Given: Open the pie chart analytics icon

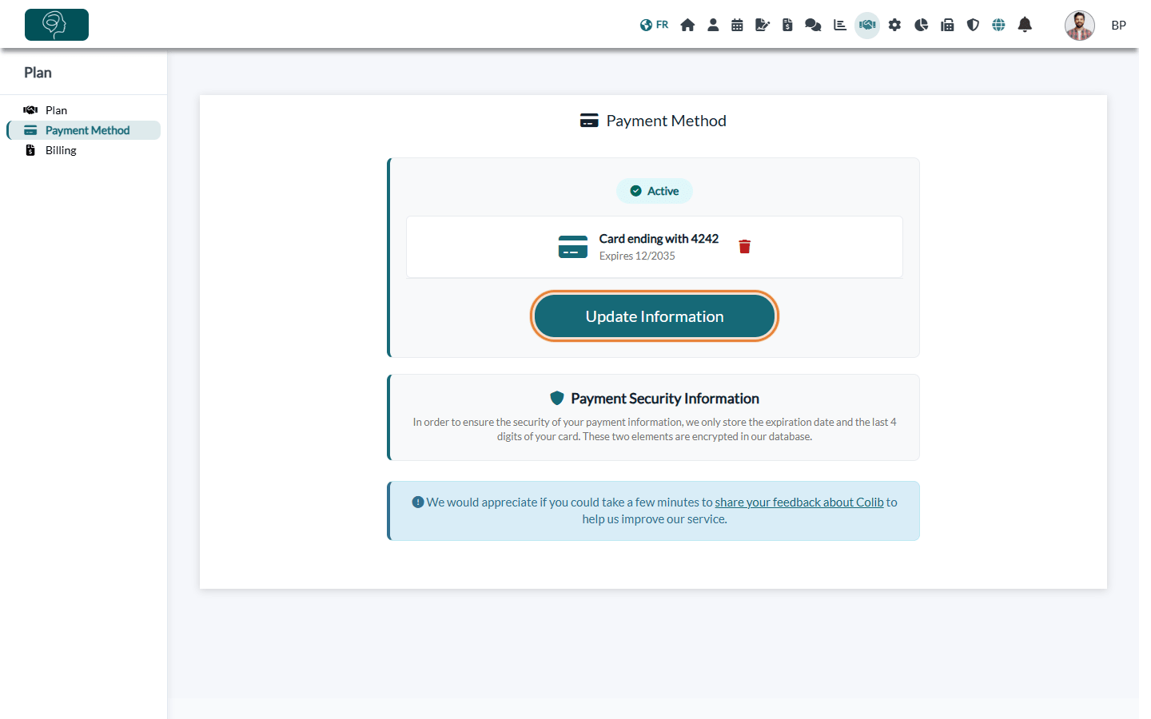Looking at the screenshot, I should [x=921, y=25].
